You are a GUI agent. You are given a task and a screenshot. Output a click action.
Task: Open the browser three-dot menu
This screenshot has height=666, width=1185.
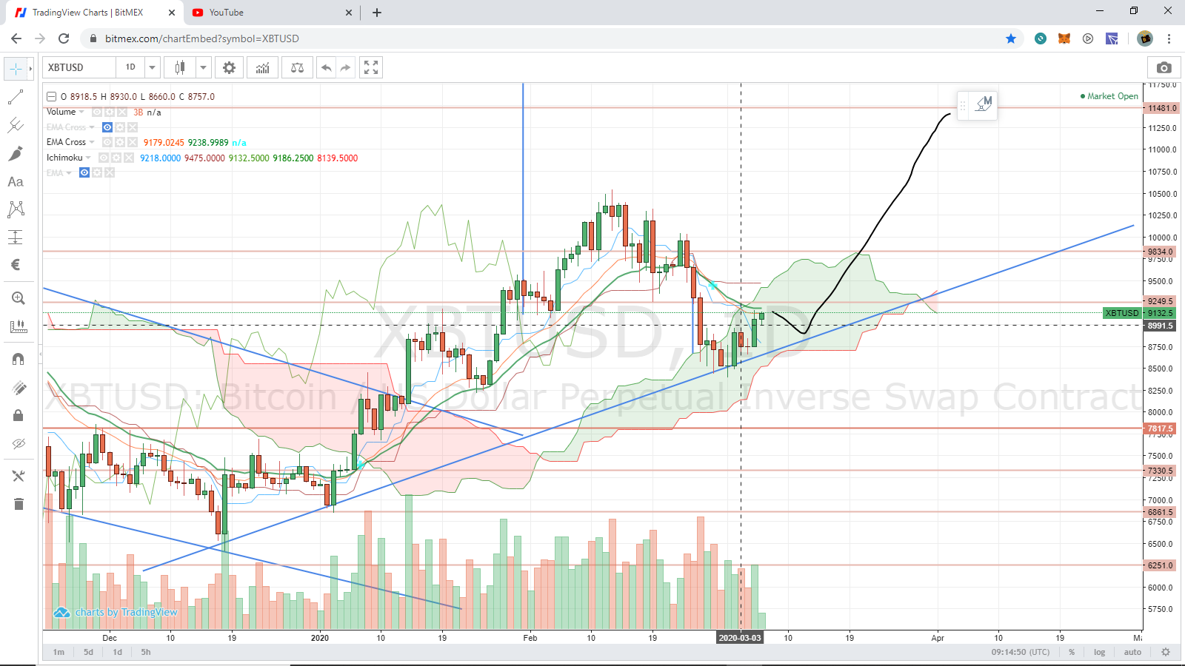(1169, 38)
